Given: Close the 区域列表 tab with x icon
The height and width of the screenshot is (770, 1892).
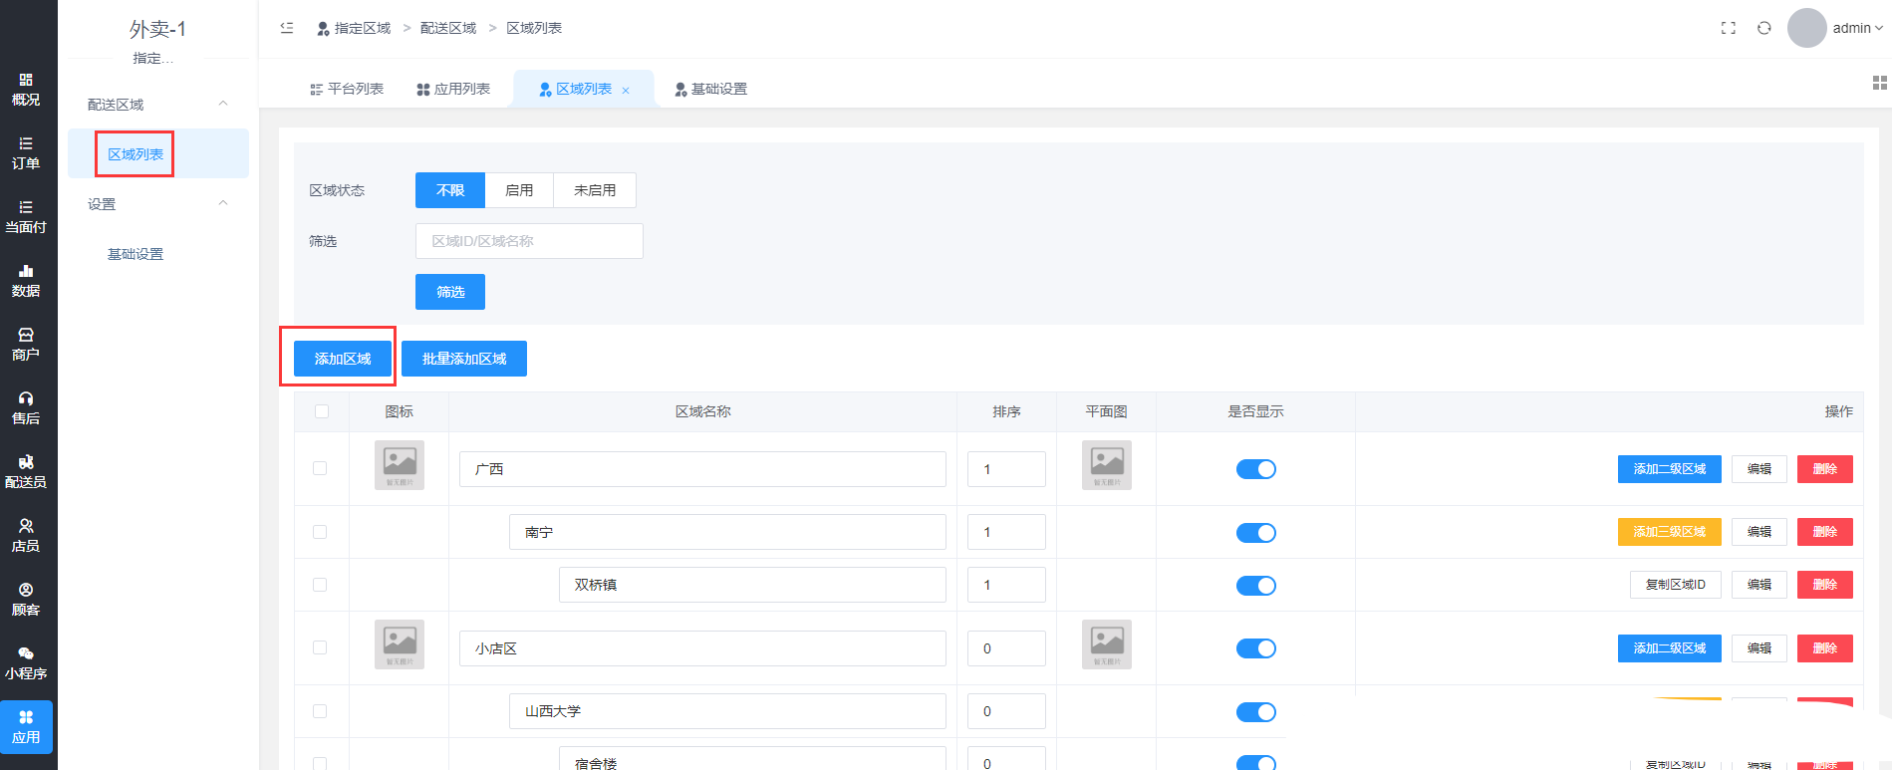Looking at the screenshot, I should (x=626, y=91).
